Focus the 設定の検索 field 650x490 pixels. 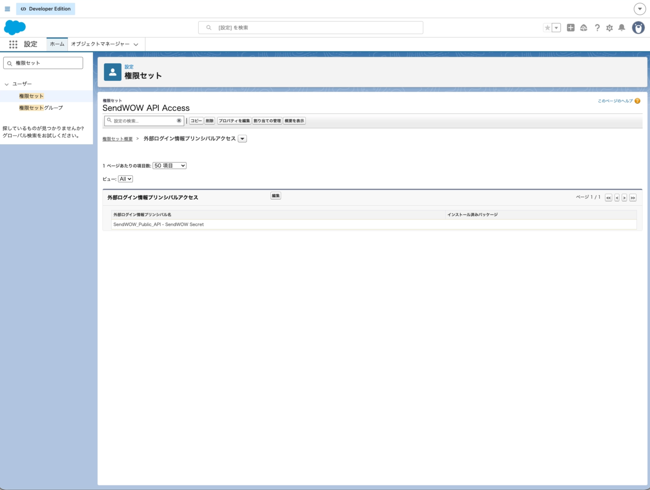(144, 121)
